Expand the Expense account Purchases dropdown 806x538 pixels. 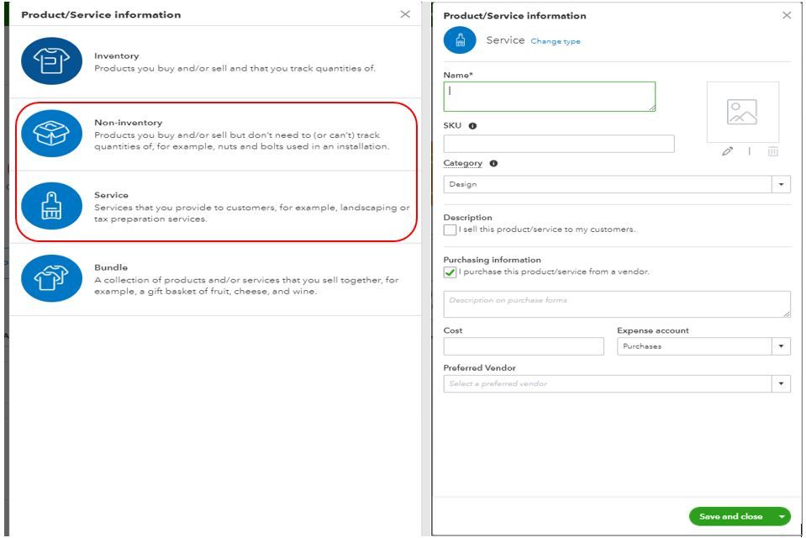[x=782, y=346]
